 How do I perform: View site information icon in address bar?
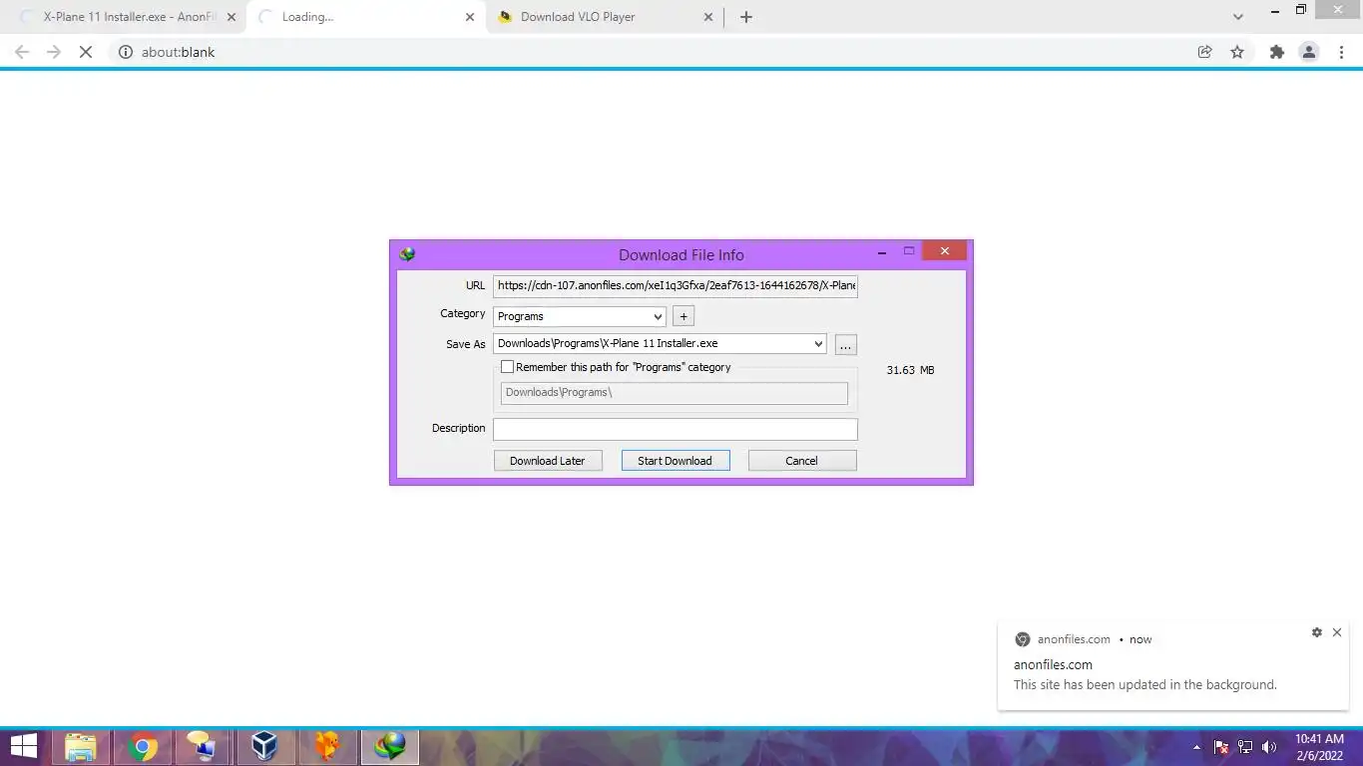coord(126,52)
